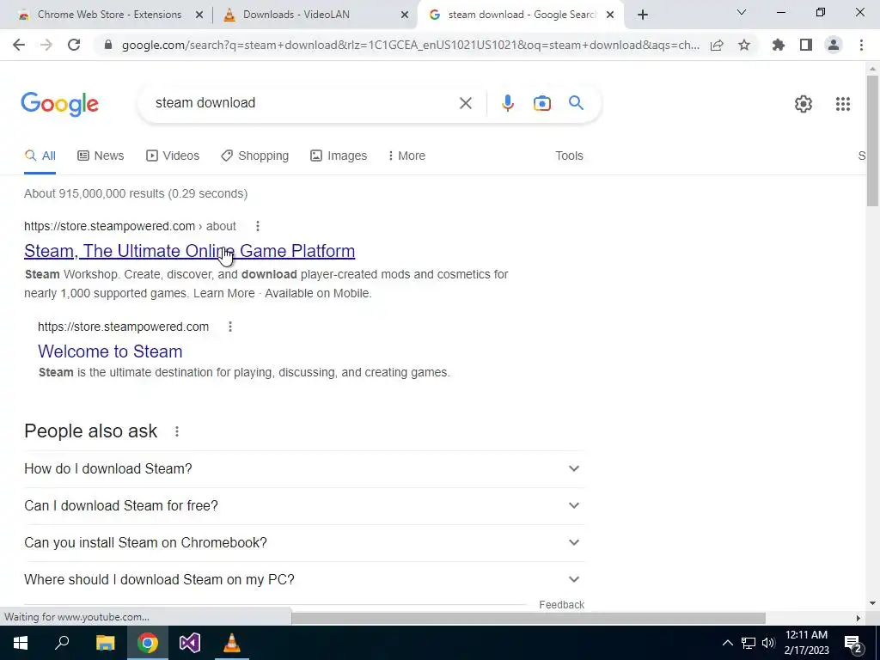Toggle the Chrome side panel
The image size is (880, 660).
(806, 45)
